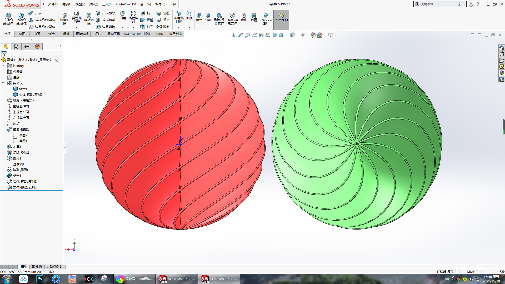
Task: Select the Lofted Boss/Base (放样凸台/基体) tool
Action: 42,20
